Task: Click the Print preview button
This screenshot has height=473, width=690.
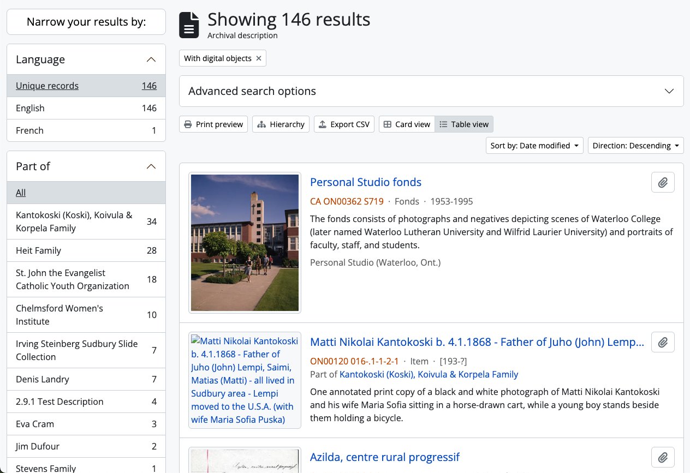Action: (x=213, y=124)
